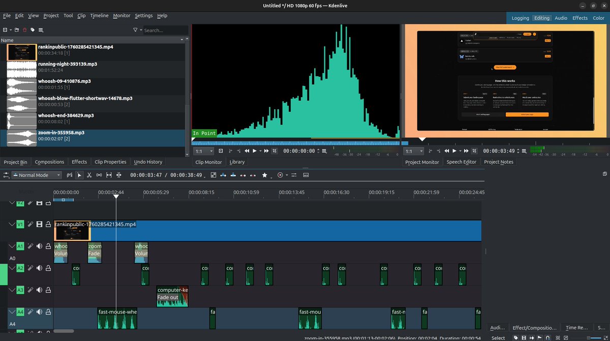Click filter funnel icon in Project Bin
The width and height of the screenshot is (610, 341).
click(x=135, y=30)
